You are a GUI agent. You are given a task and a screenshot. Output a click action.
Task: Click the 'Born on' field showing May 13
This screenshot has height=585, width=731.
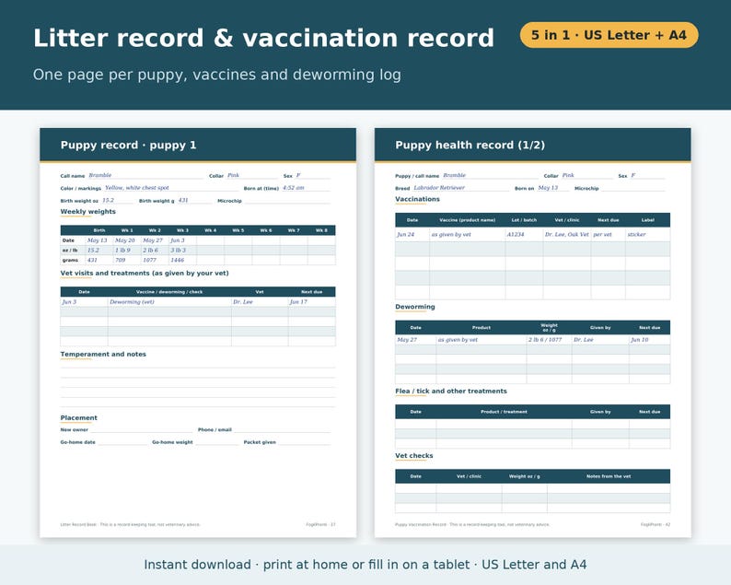click(x=553, y=188)
